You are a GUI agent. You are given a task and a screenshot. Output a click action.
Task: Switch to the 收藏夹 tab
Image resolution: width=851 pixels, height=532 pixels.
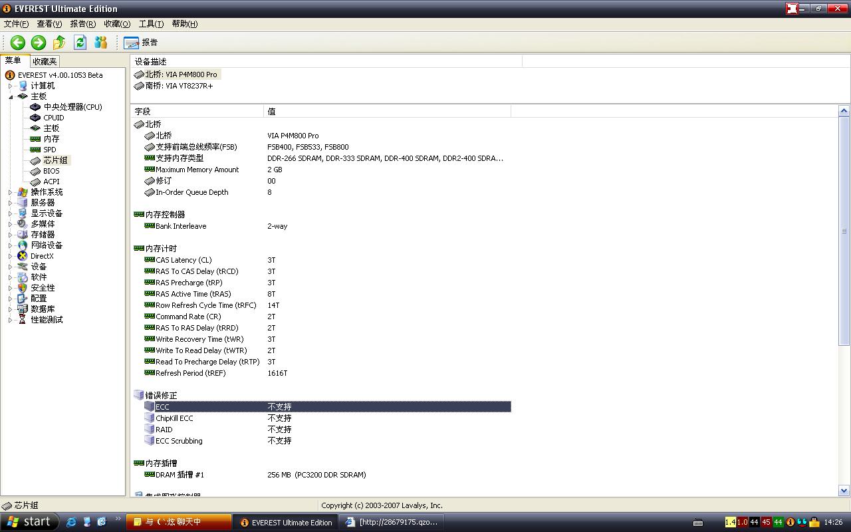coord(45,61)
